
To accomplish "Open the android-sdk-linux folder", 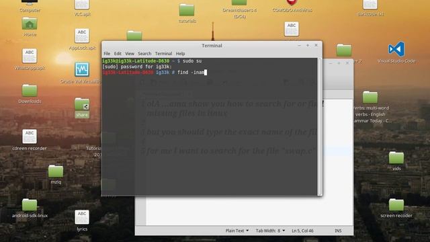I will [30, 204].
